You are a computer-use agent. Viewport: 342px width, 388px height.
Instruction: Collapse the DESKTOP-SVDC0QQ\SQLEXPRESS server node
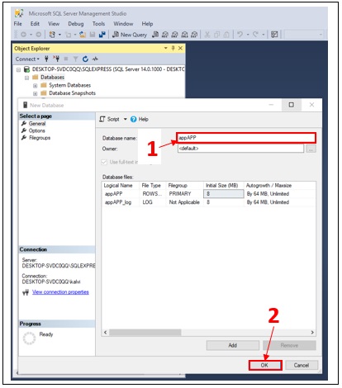click(19, 69)
